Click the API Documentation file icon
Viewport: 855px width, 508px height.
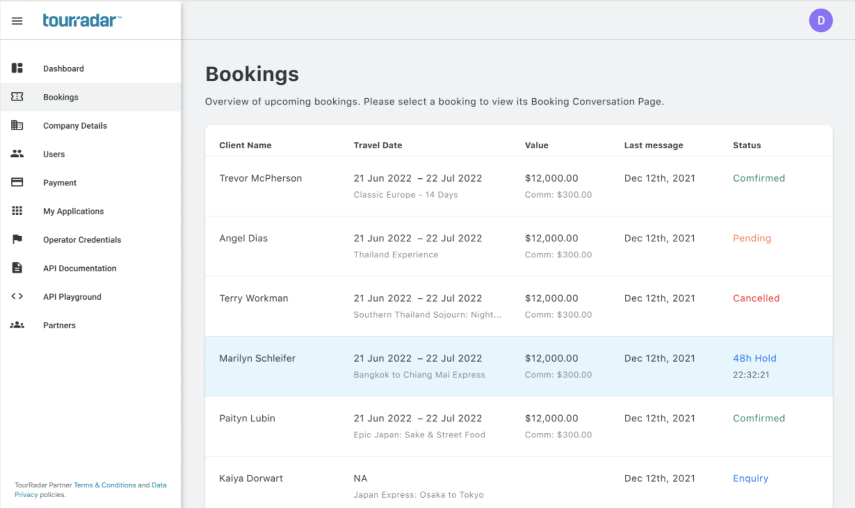coord(17,268)
